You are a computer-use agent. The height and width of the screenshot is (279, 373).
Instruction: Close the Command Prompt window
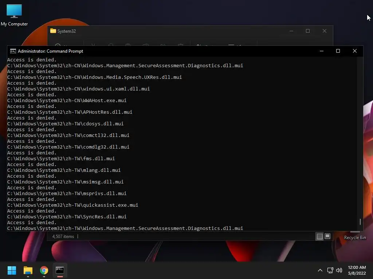[355, 51]
